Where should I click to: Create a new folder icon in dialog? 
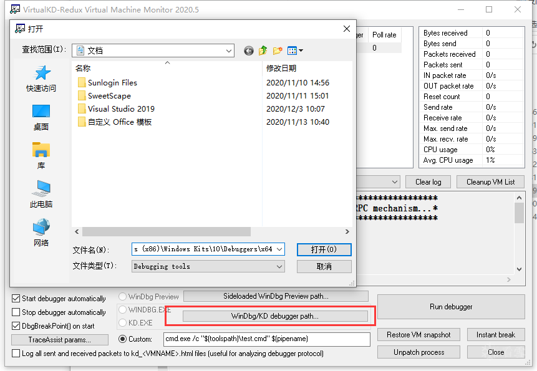(x=278, y=51)
